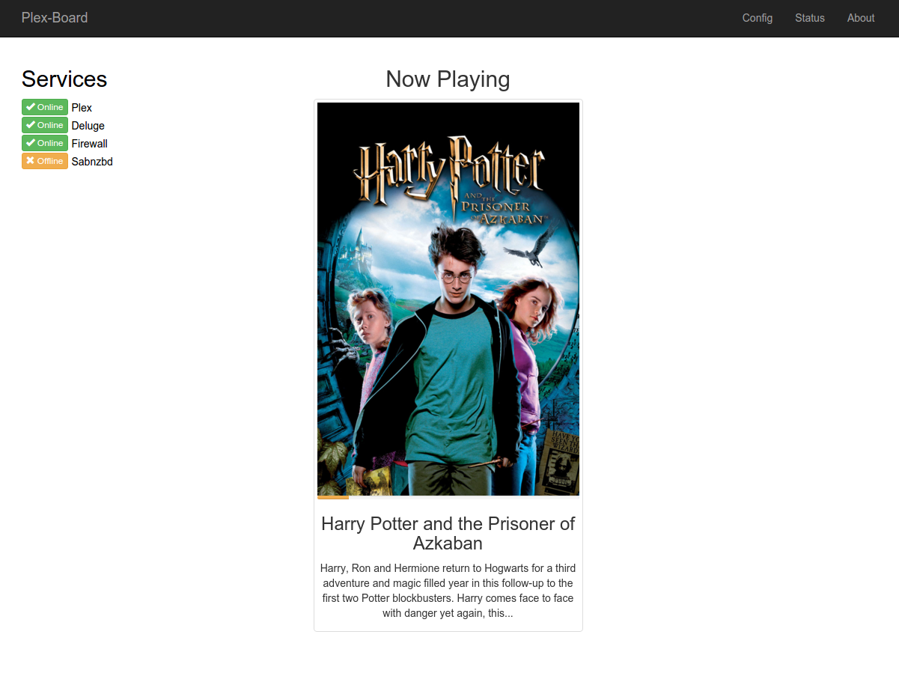Image resolution: width=899 pixels, height=685 pixels.
Task: Select the Deluge service name
Action: pyautogui.click(x=88, y=126)
